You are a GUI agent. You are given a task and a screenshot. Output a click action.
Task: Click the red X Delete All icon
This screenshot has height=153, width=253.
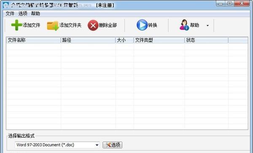93,25
